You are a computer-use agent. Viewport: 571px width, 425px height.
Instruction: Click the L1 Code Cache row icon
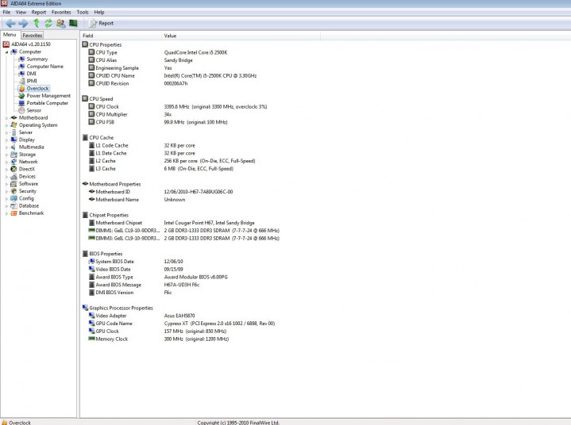coord(92,145)
